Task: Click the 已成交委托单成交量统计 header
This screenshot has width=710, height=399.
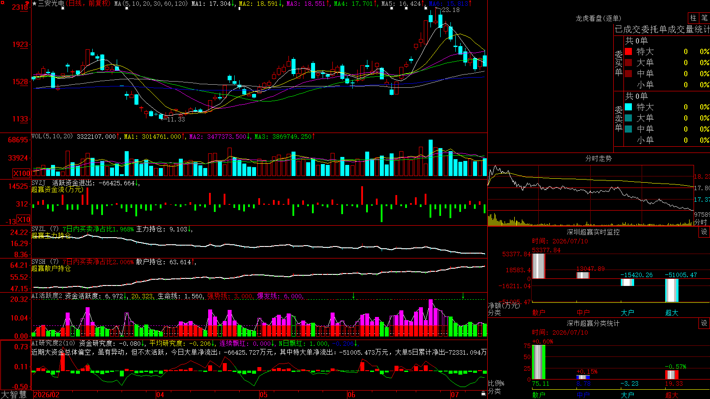Action: click(662, 29)
